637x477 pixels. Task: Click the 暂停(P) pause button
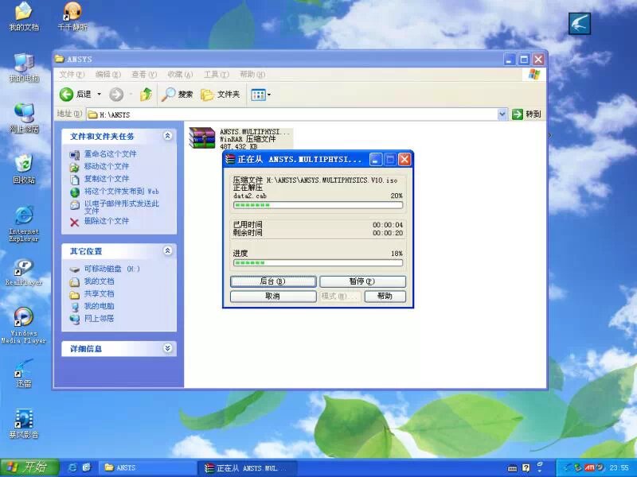click(362, 281)
